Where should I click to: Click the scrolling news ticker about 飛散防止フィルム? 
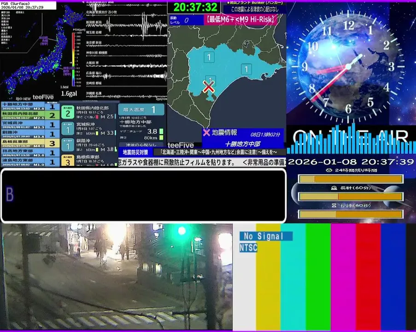(202, 162)
